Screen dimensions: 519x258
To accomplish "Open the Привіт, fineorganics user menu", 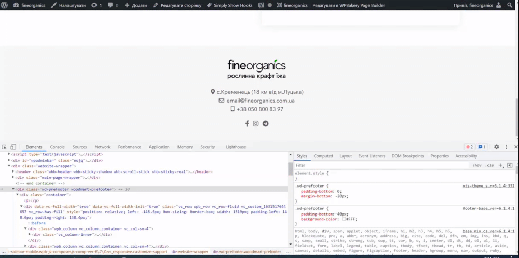I will (x=477, y=5).
